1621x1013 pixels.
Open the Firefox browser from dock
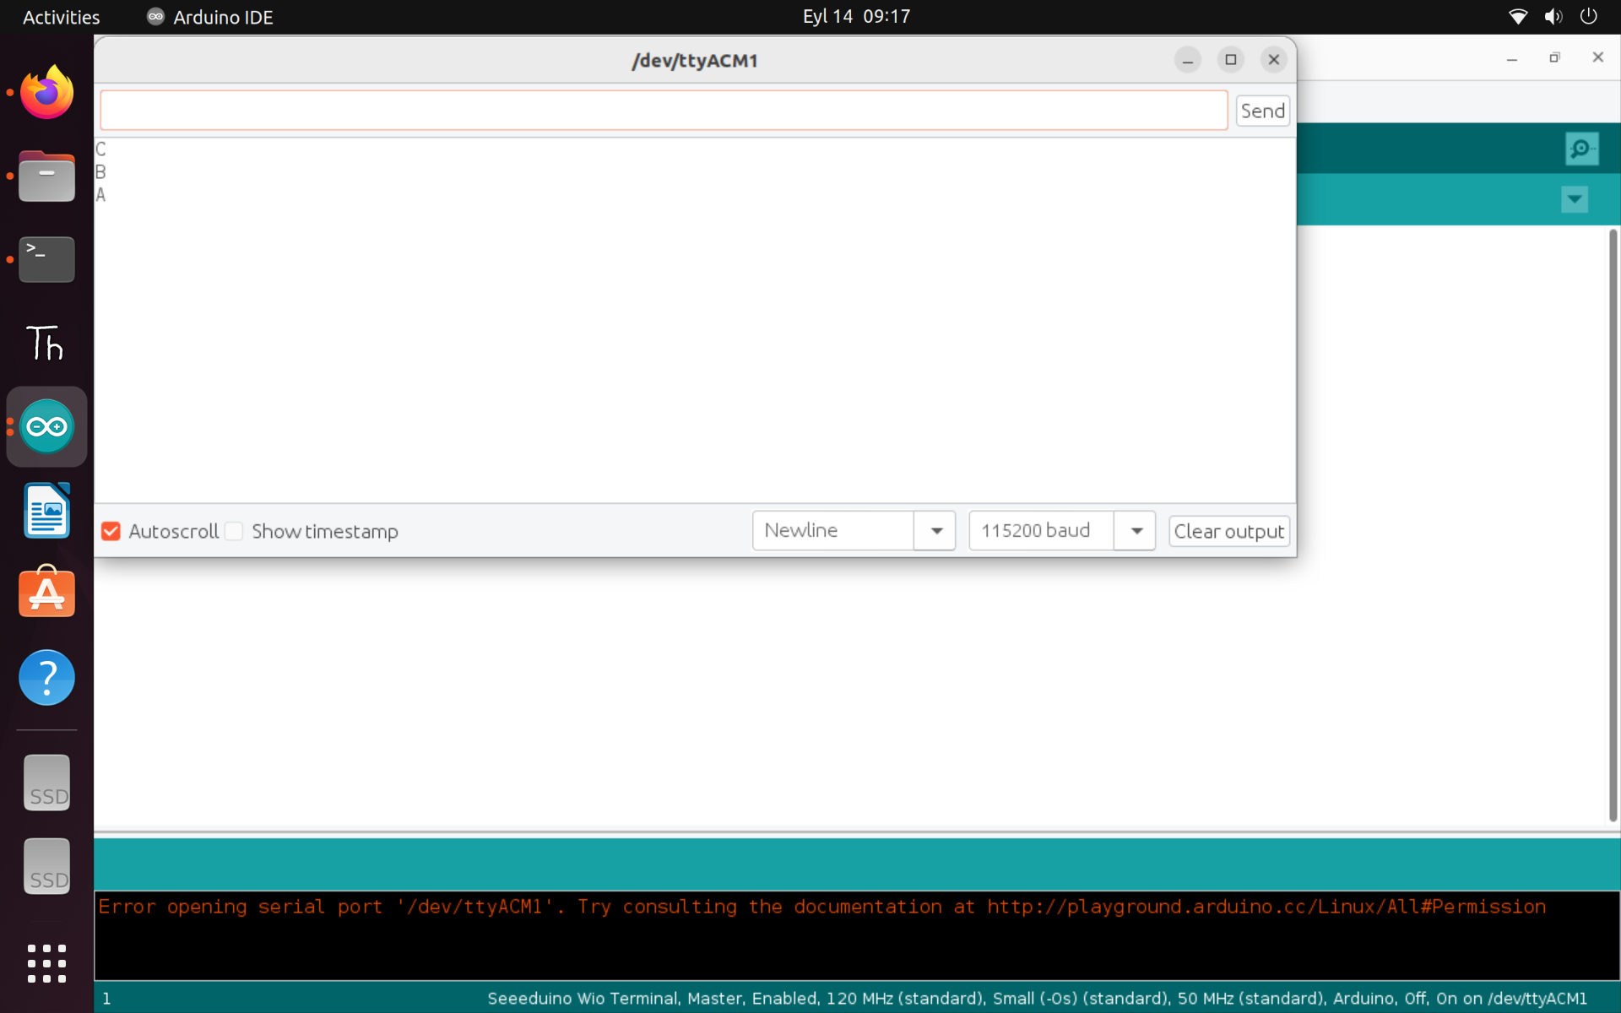tap(46, 92)
